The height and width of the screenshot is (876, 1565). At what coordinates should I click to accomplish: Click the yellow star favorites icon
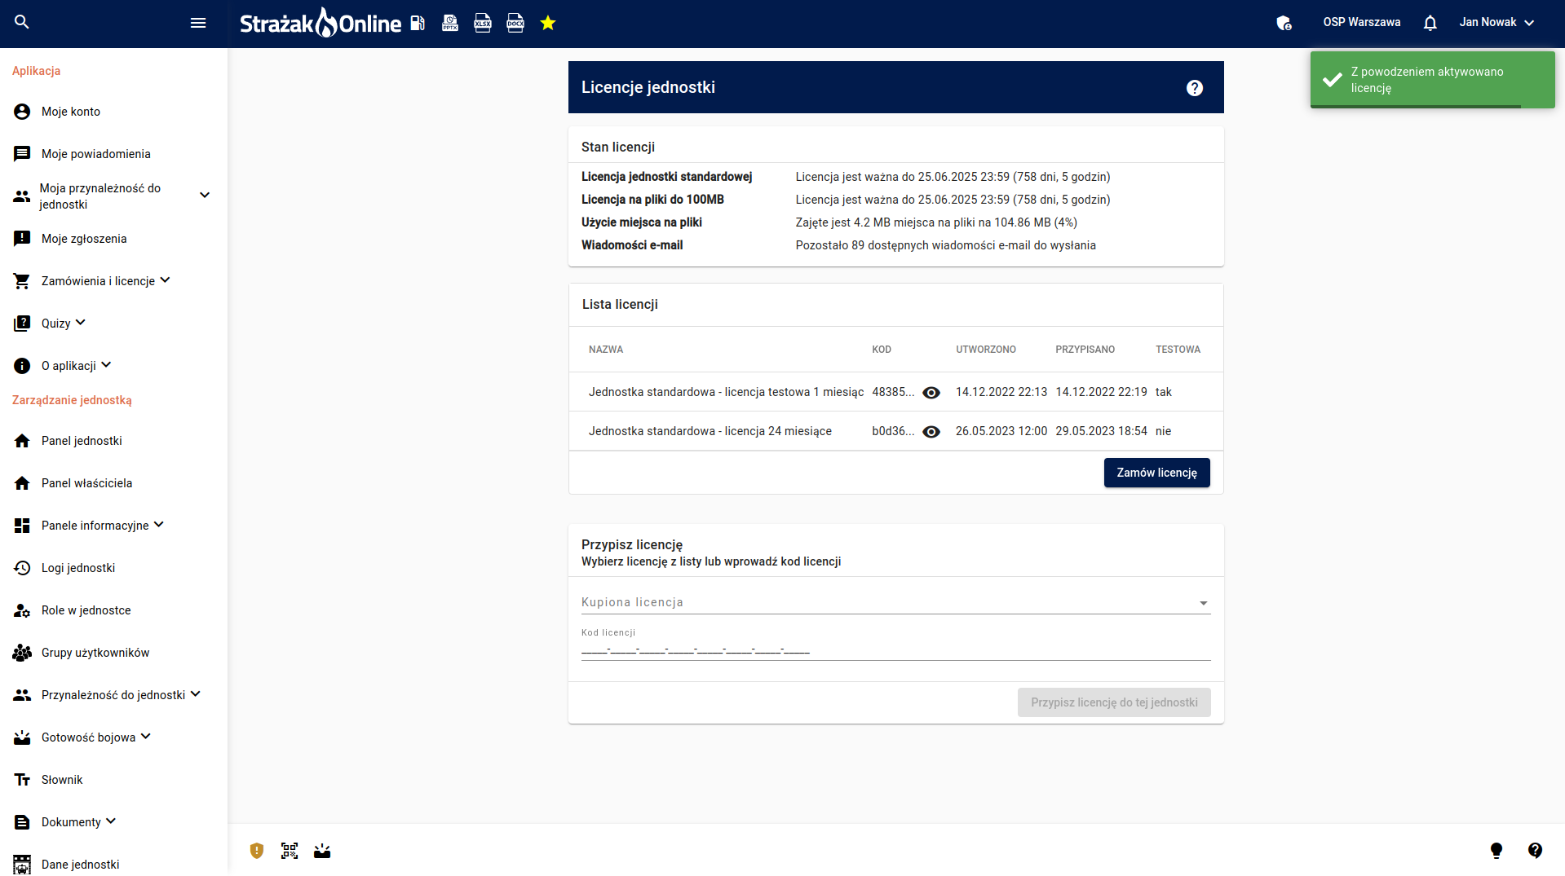[548, 23]
